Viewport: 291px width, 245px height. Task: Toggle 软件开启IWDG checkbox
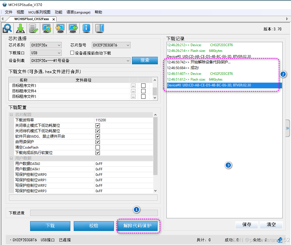[x=98, y=136]
